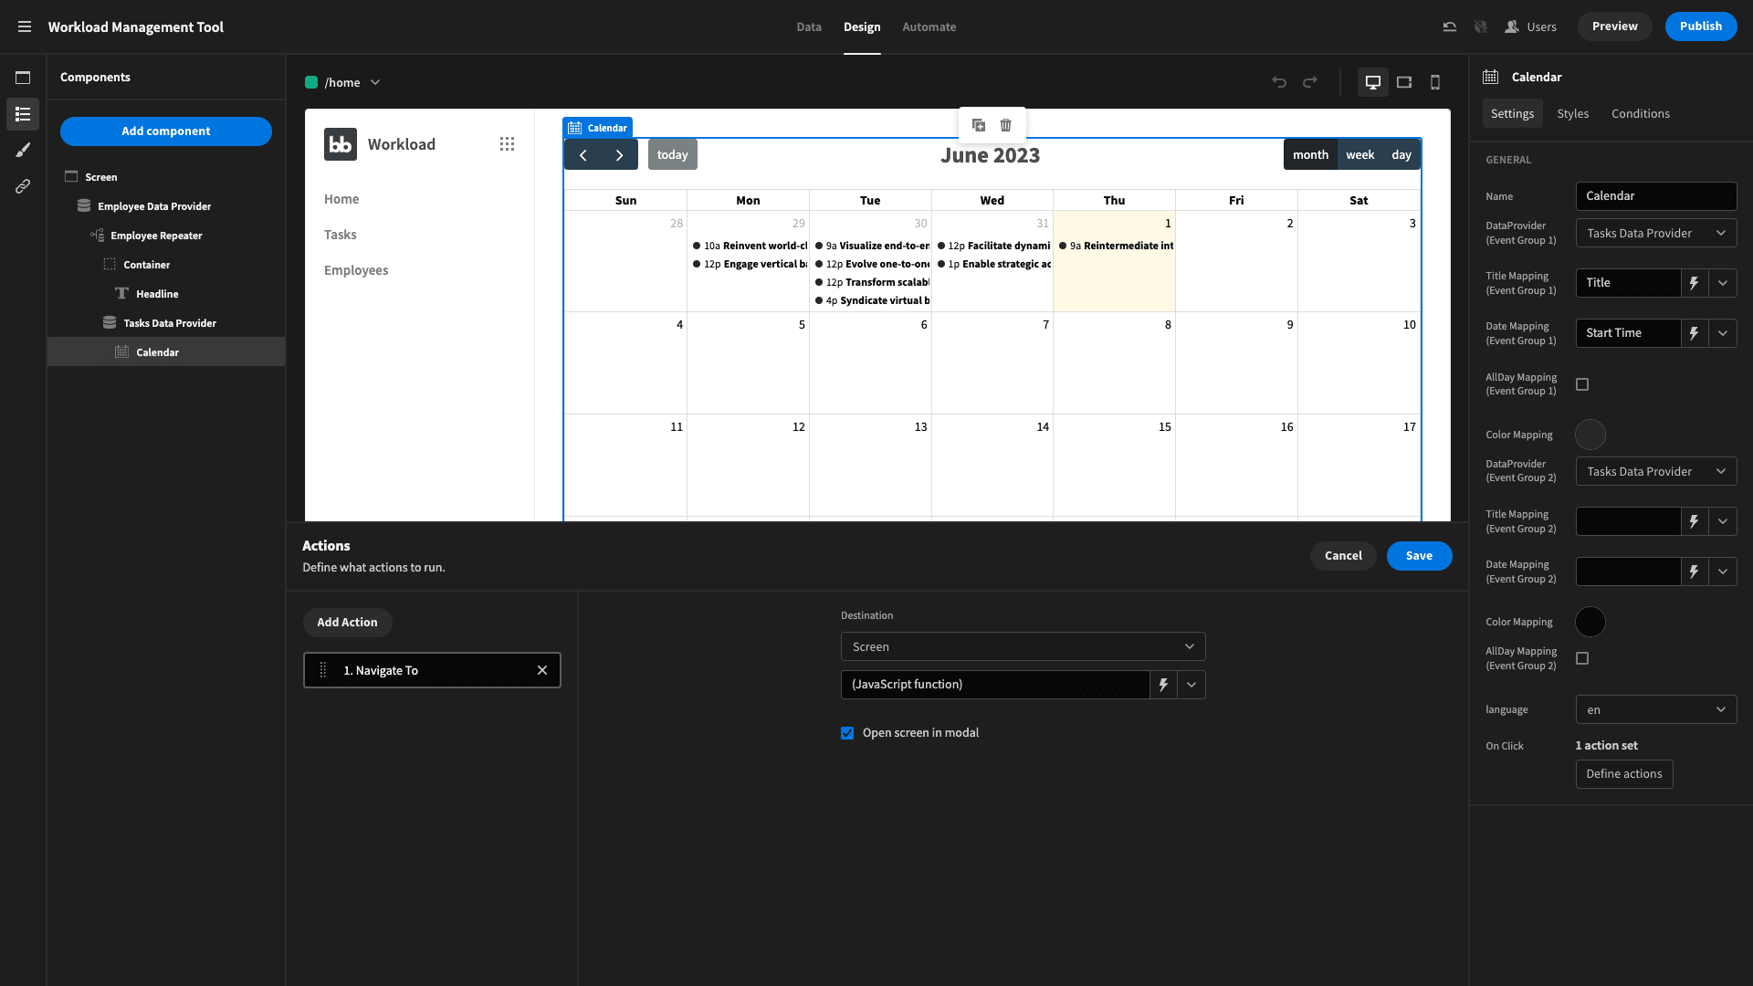Switch calendar to day view
The height and width of the screenshot is (986, 1753).
point(1401,155)
